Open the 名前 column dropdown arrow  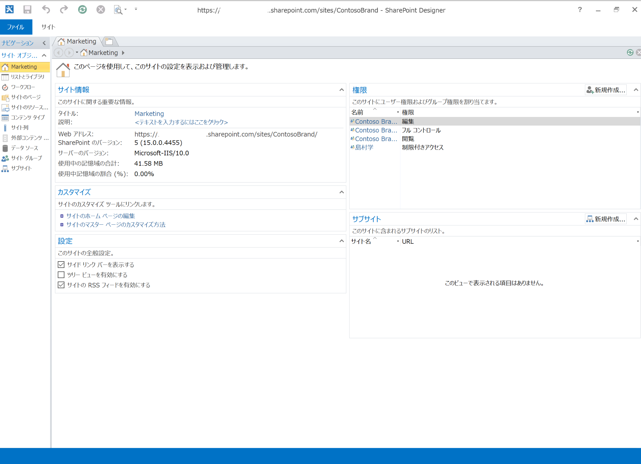pos(397,112)
